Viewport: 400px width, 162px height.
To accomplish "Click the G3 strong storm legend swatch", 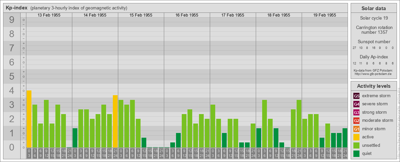I will click(356, 112).
